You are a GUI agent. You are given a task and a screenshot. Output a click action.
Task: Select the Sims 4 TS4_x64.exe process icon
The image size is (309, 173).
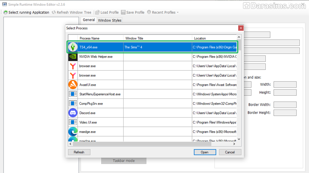[x=73, y=47]
